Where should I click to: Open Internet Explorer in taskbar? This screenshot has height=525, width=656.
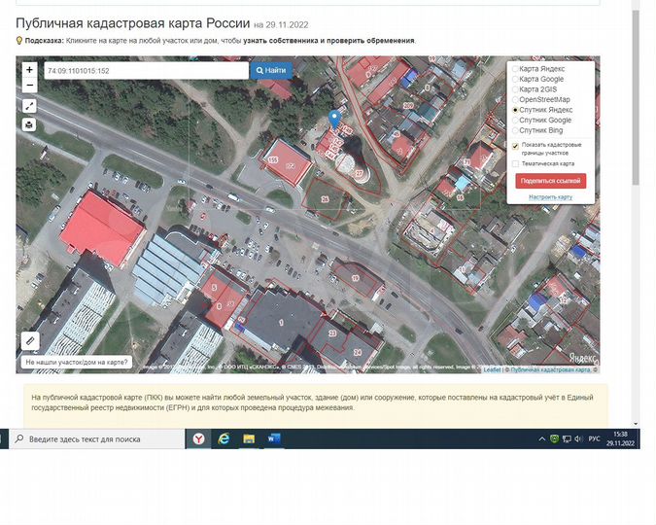(224, 438)
